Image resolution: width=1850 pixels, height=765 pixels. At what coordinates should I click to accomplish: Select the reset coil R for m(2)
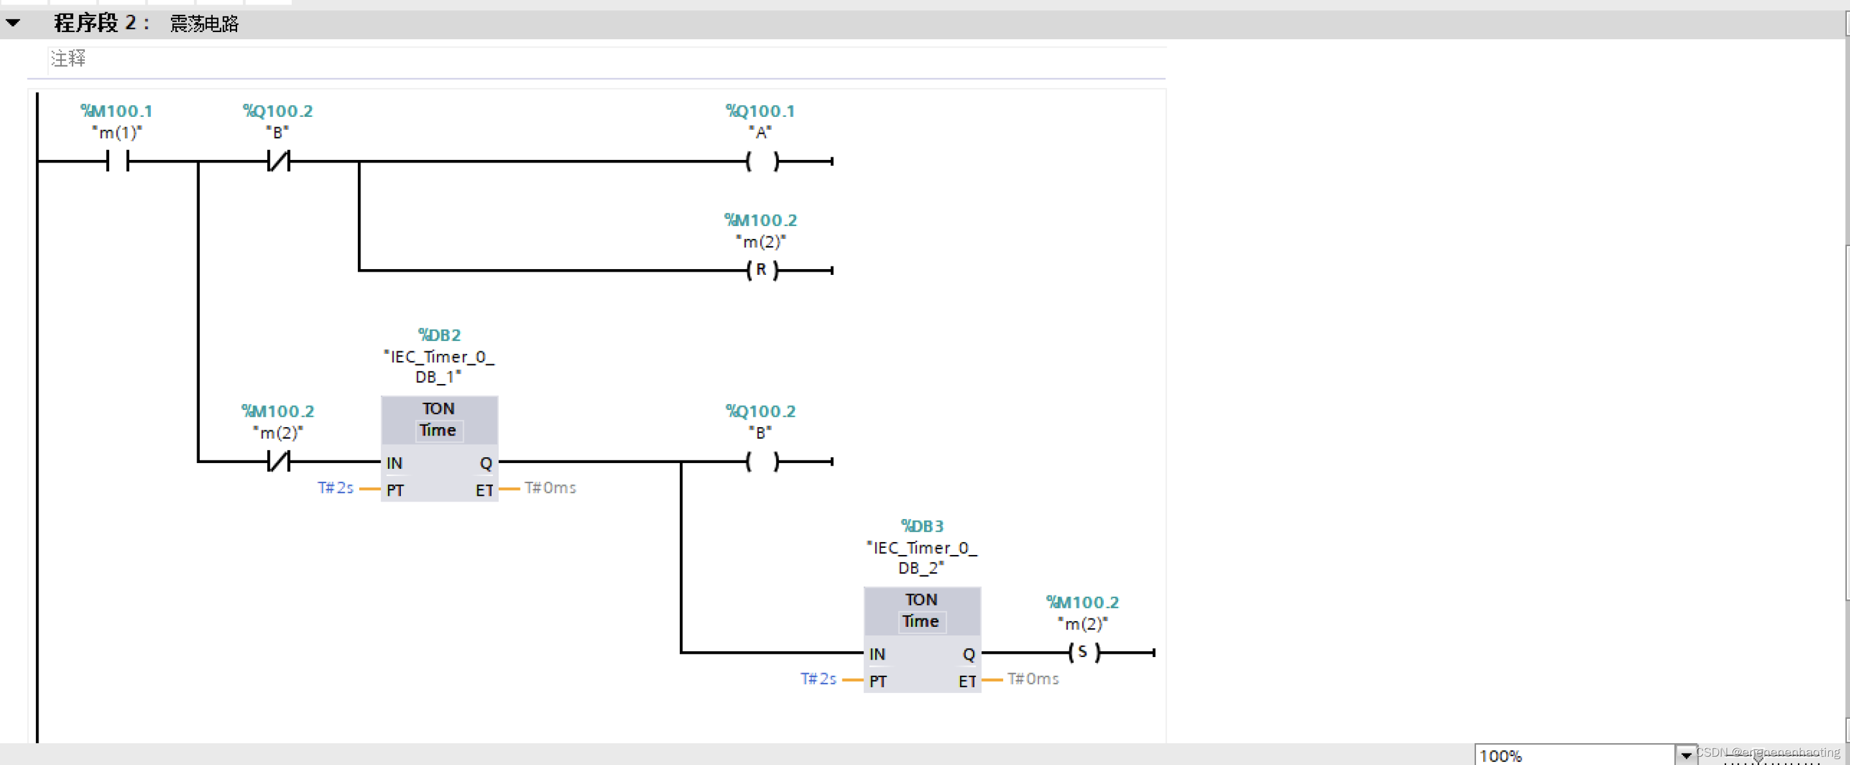point(762,270)
